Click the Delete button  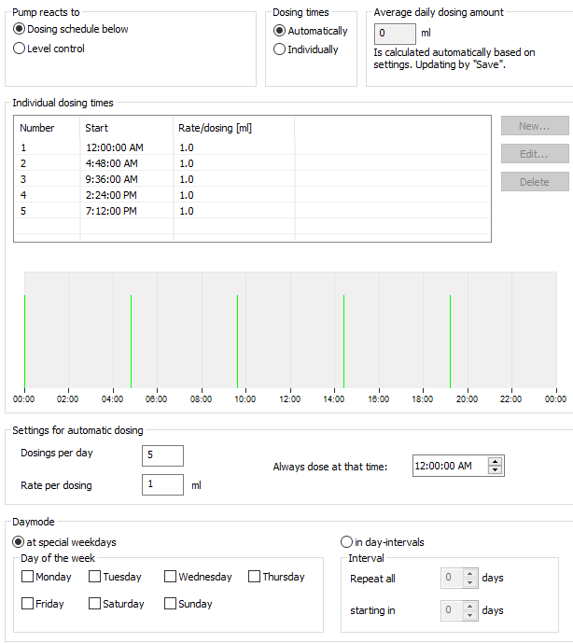[535, 182]
